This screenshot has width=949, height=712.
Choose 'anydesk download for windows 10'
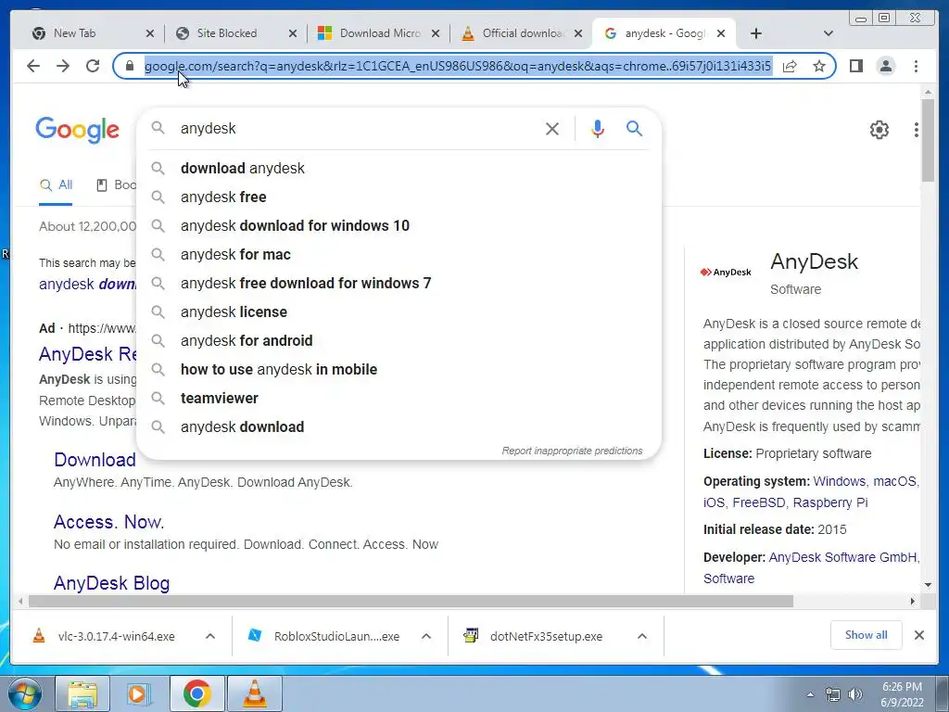click(x=399, y=226)
